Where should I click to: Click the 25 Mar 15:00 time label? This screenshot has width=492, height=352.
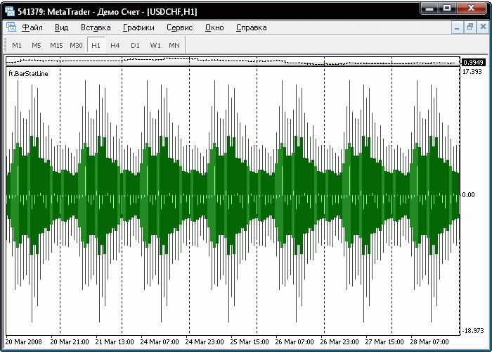250,341
